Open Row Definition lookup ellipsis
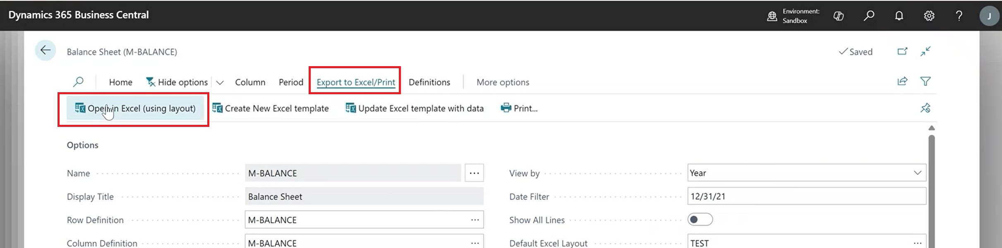Image resolution: width=1002 pixels, height=248 pixels. (x=475, y=220)
